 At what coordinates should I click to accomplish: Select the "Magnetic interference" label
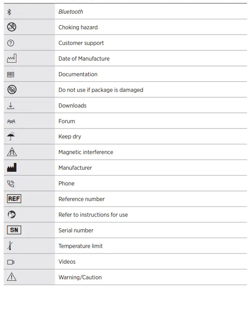pos(86,152)
